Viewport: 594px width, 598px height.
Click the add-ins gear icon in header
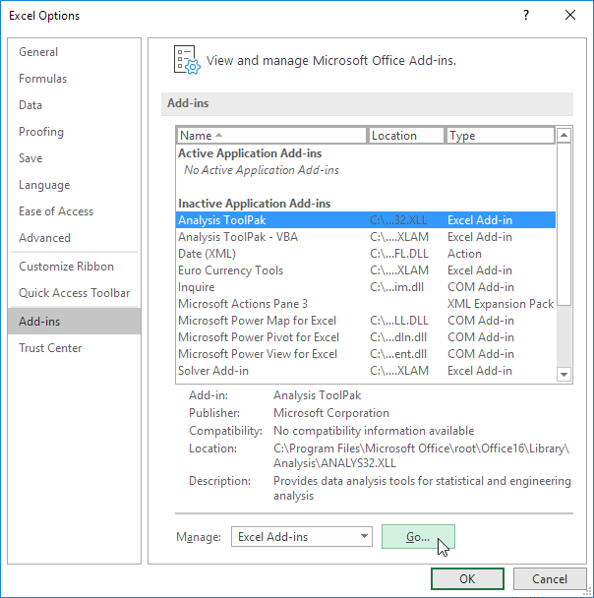coord(186,60)
